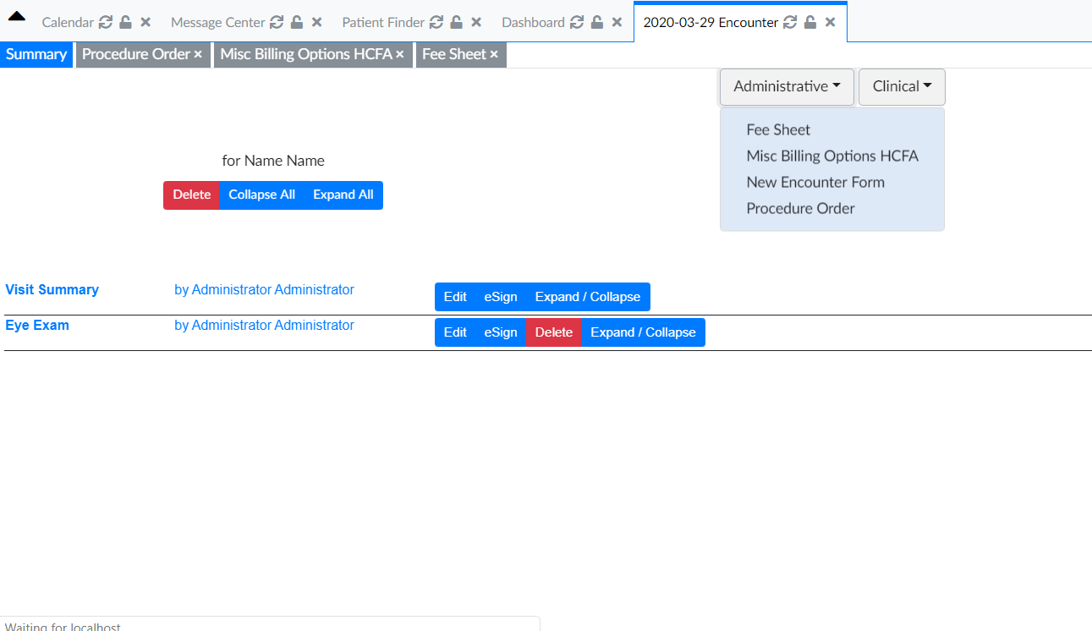Open the Administrative dropdown menu

pyautogui.click(x=785, y=86)
